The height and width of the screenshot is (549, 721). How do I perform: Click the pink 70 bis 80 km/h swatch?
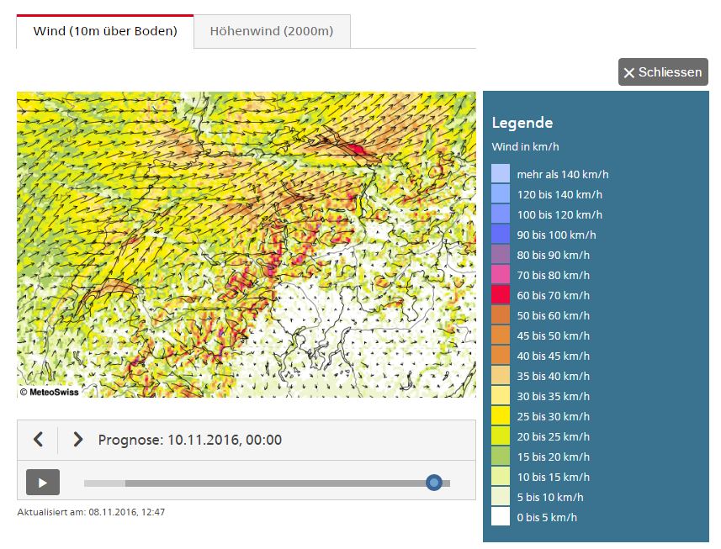(501, 275)
